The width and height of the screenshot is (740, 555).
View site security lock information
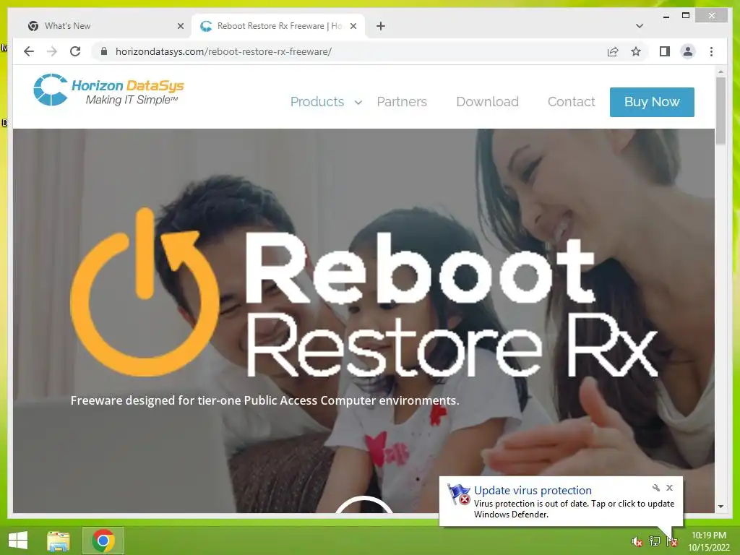point(104,51)
